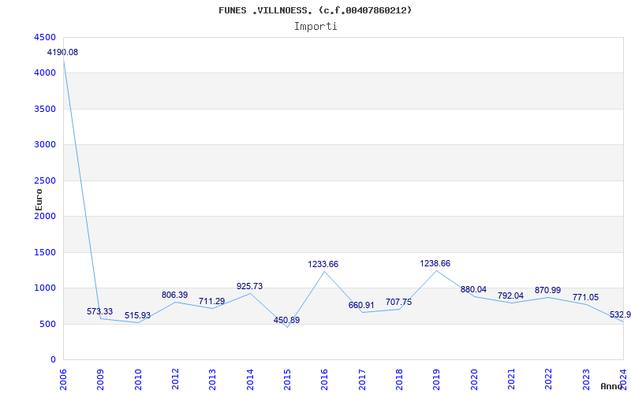Click the 1233.66 data point label

coord(323,264)
